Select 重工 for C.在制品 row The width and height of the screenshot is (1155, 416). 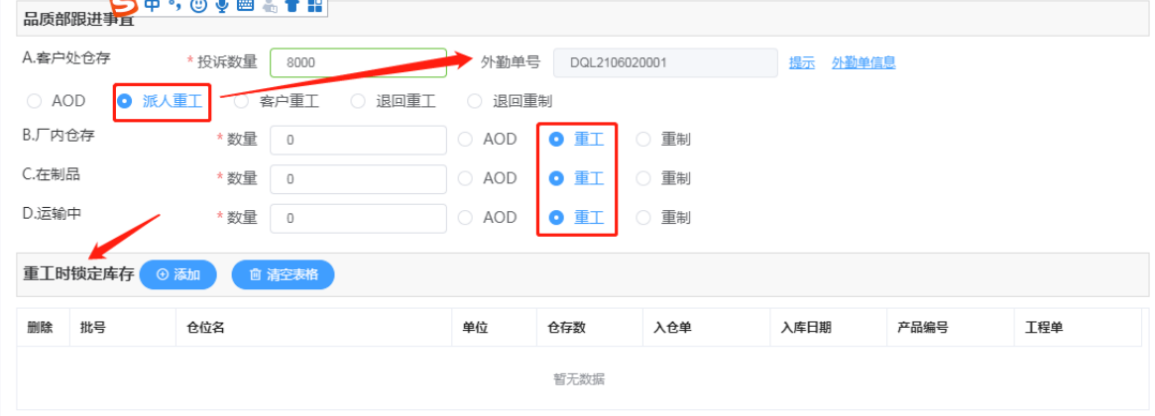point(577,178)
